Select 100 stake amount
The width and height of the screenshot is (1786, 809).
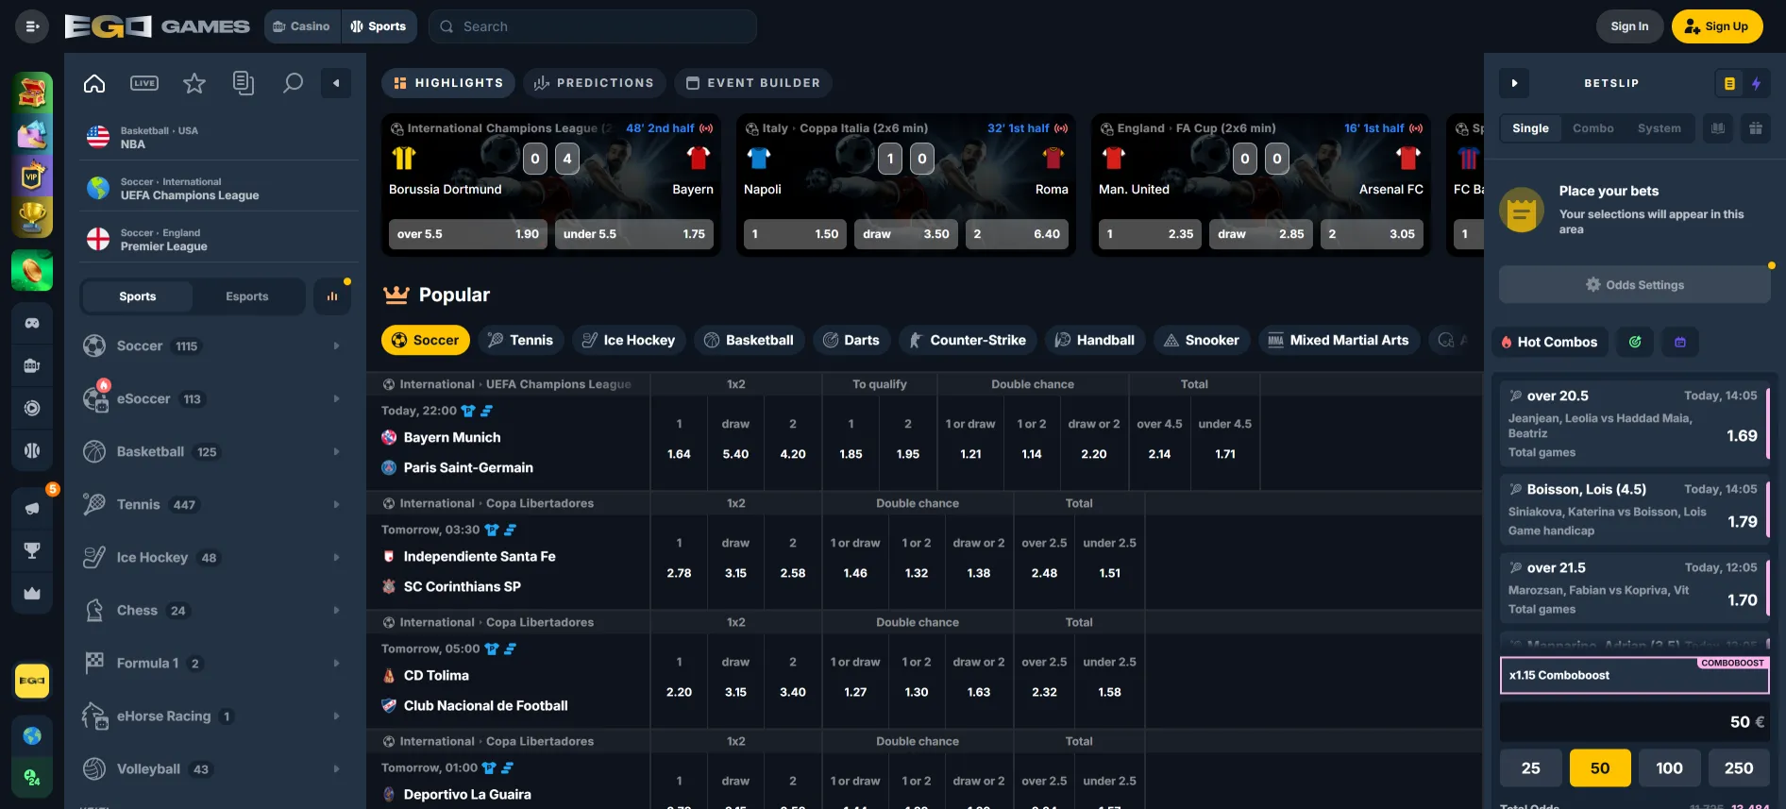[1669, 768]
